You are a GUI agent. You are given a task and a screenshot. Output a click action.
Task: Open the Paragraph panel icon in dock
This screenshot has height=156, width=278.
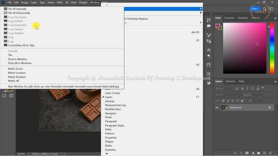pos(208,56)
